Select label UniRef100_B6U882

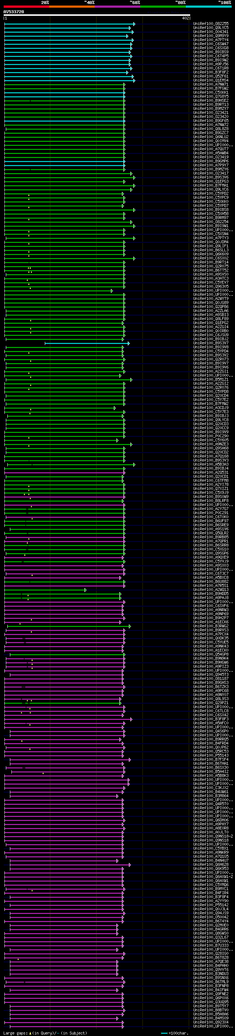[211, 581]
